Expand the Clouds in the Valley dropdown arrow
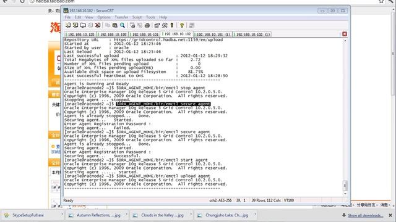396x222 pixels. coord(191,215)
